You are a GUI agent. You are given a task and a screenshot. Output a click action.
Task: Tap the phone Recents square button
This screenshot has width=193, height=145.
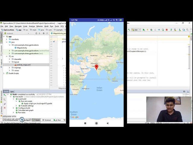coord(85,123)
